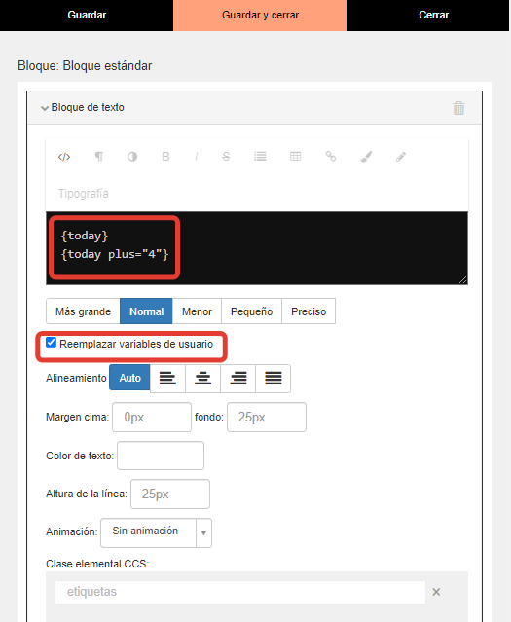Viewport: 511px width, 622px height.
Task: Toggle bold formatting in editor toolbar
Action: [x=165, y=157]
